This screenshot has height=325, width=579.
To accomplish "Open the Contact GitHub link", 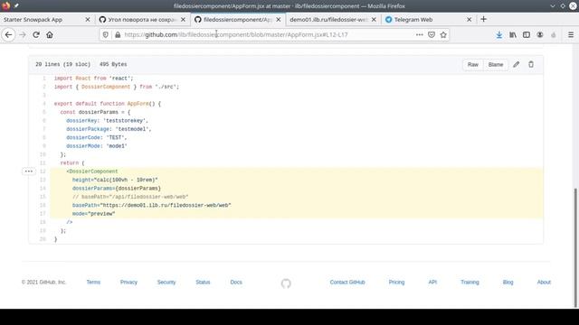I will [347, 282].
